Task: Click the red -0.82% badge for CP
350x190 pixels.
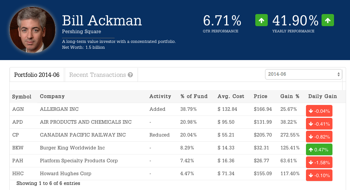Action: (x=319, y=137)
